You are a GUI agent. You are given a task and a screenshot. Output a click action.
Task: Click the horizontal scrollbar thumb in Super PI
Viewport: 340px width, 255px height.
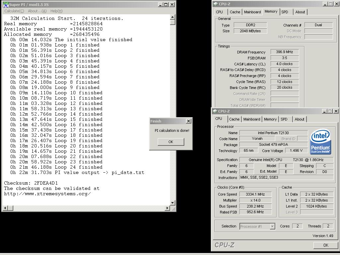tap(11, 208)
